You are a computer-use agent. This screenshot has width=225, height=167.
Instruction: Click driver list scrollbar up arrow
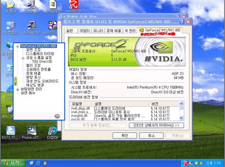point(181,103)
